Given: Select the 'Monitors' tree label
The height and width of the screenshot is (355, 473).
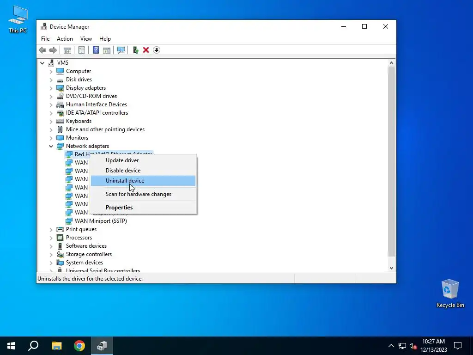Looking at the screenshot, I should [77, 138].
